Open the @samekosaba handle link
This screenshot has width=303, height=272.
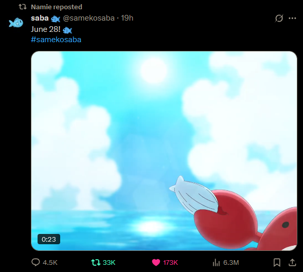(88, 18)
